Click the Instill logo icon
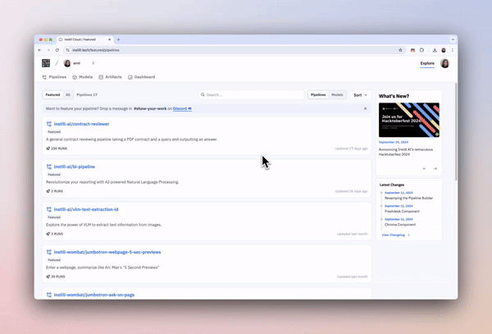 point(46,63)
